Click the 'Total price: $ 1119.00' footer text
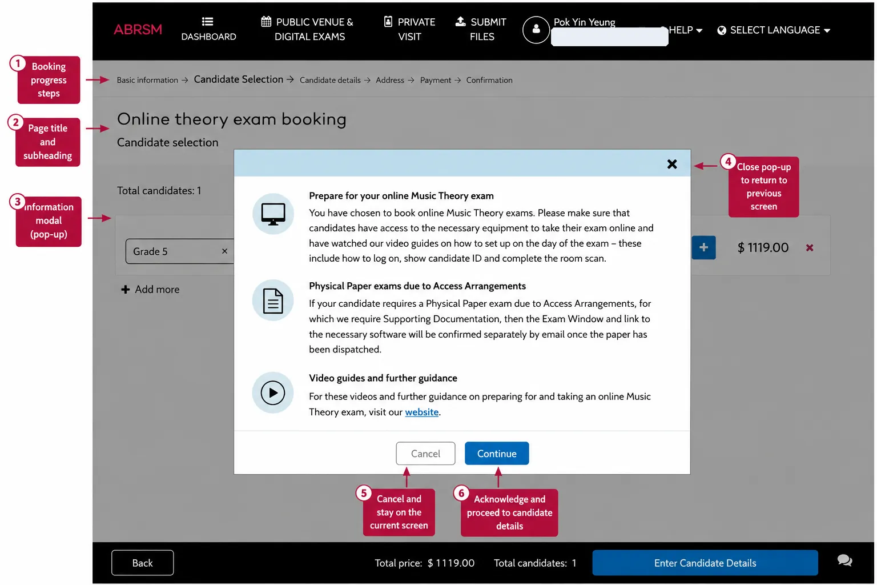Image resolution: width=877 pixels, height=585 pixels. (425, 563)
